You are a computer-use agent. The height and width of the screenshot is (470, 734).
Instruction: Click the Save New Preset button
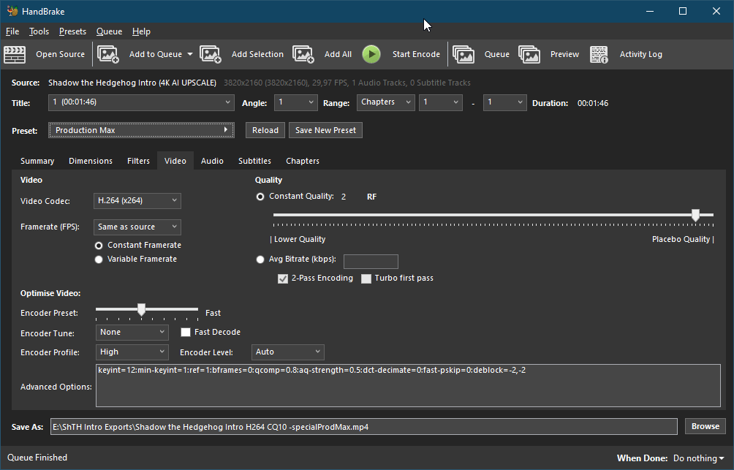click(325, 130)
